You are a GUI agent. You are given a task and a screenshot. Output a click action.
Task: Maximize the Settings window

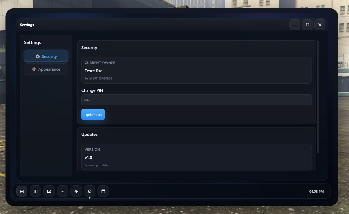tap(307, 25)
